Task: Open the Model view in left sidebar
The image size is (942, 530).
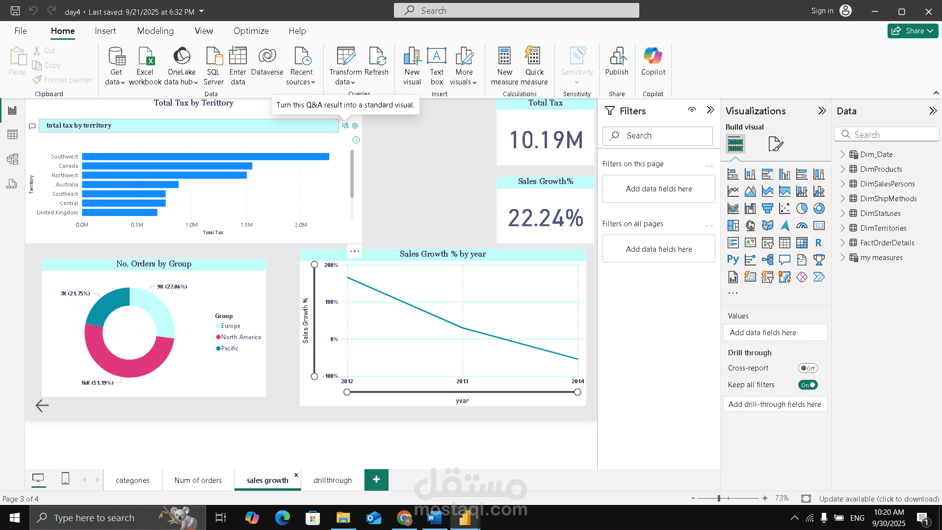Action: tap(12, 159)
